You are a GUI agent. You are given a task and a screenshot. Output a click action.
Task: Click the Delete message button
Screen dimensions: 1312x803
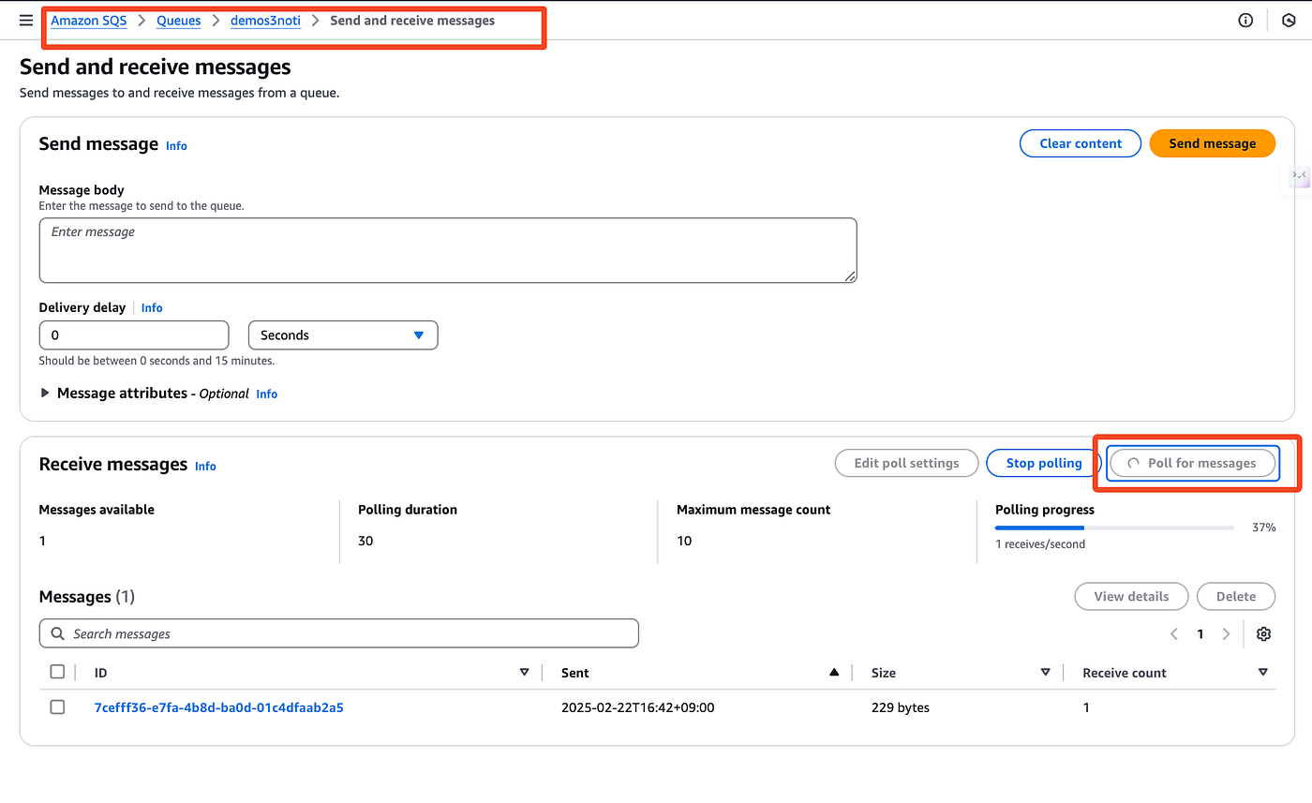point(1236,596)
